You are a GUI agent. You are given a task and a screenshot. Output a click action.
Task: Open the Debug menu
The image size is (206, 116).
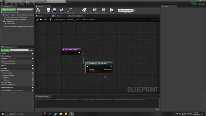(22, 4)
